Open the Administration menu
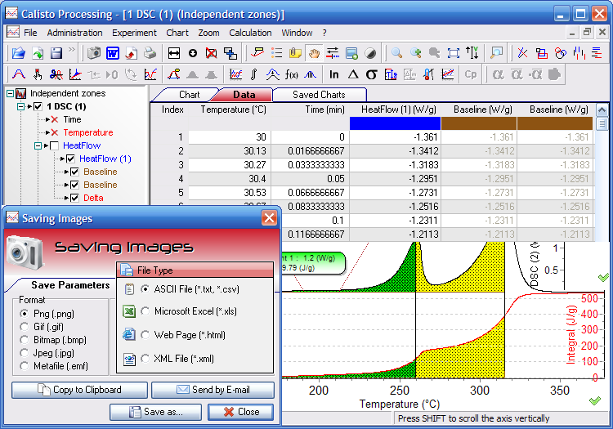 coord(74,33)
